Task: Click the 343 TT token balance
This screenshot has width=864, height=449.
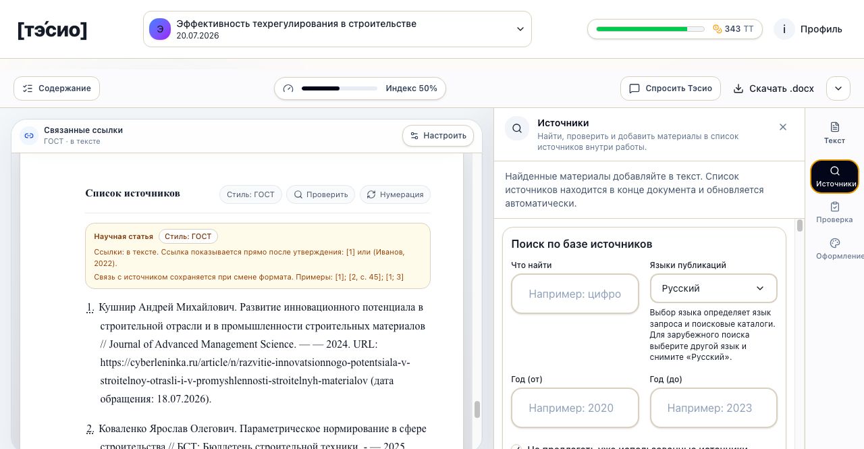Action: pos(739,29)
